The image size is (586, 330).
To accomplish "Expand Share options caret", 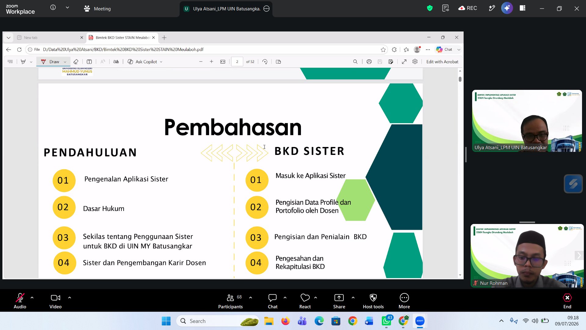I will pos(353,298).
